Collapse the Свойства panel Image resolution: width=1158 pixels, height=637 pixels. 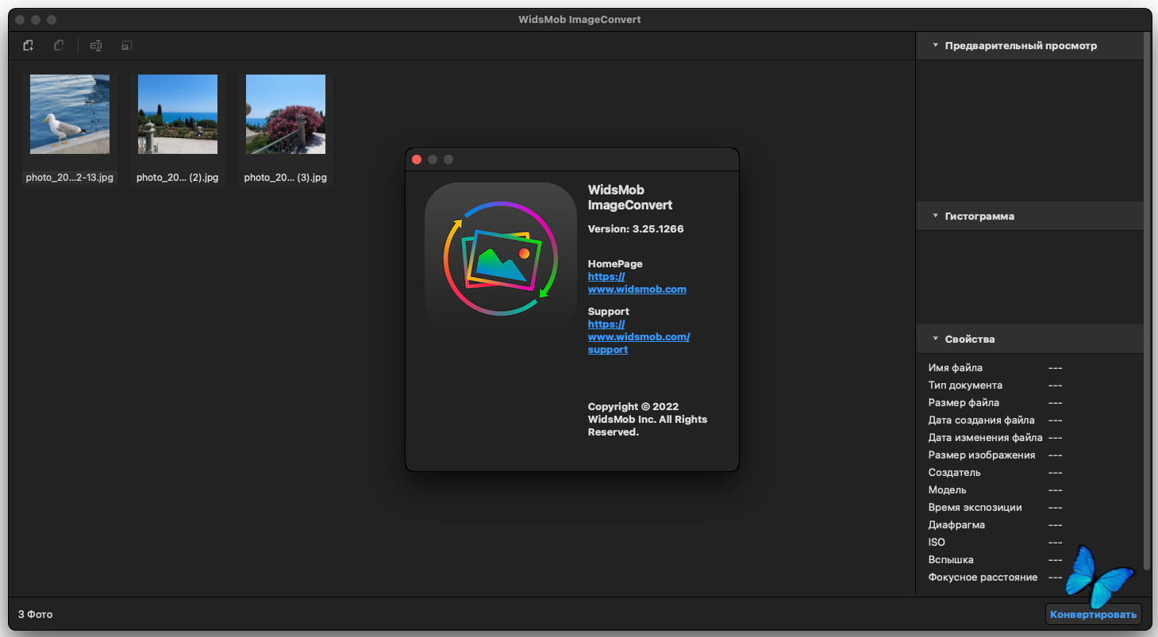936,339
